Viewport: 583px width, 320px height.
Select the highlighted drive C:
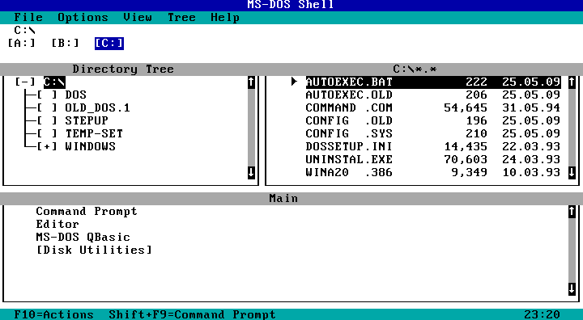tap(109, 44)
